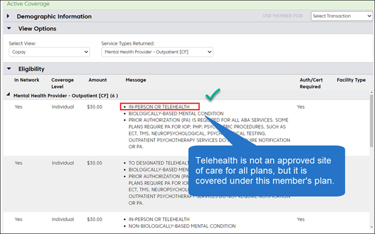
Task: Click scrollbar down arrow in eligibility table
Action: (x=372, y=227)
